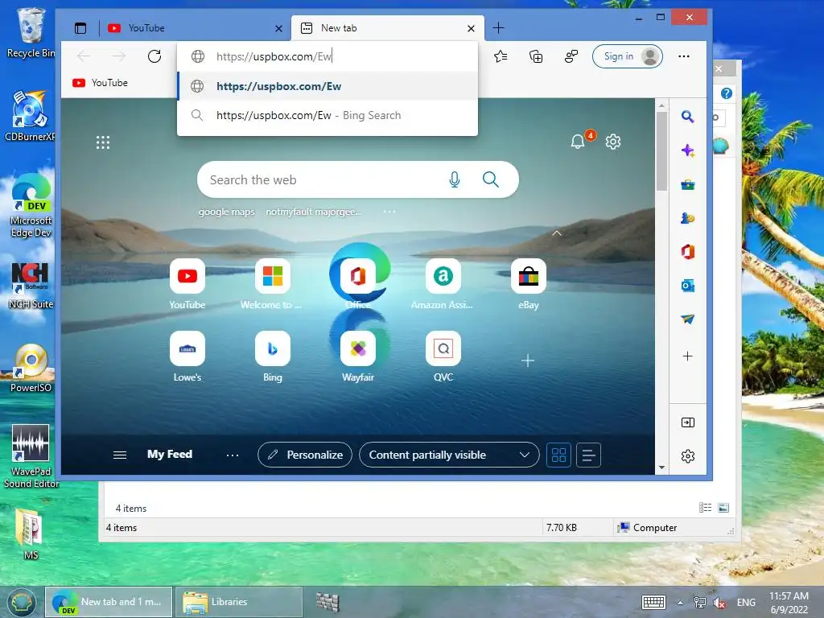Click in the address bar URL field
The width and height of the screenshot is (824, 618).
(327, 56)
